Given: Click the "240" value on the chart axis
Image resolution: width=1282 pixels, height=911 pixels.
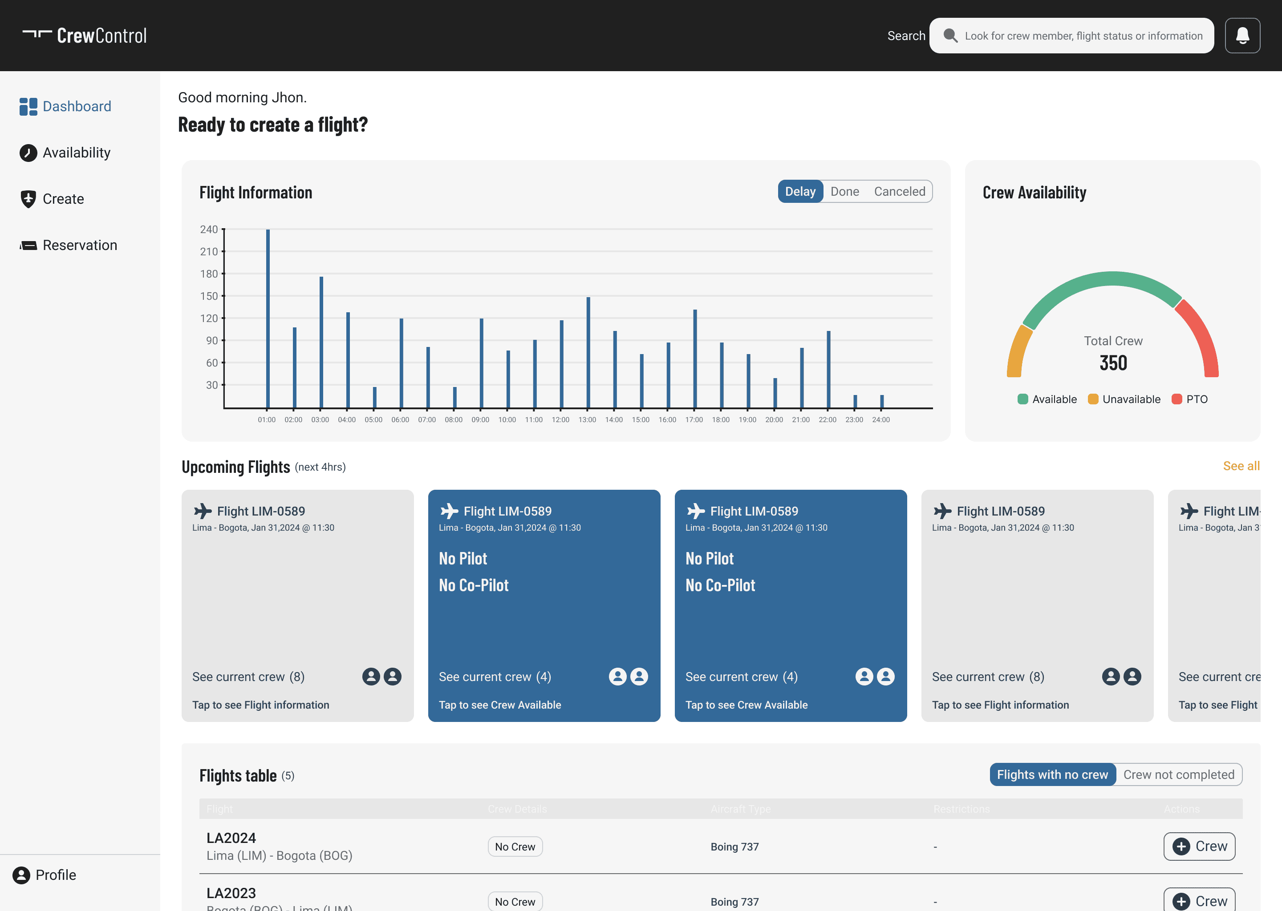Looking at the screenshot, I should coord(209,230).
